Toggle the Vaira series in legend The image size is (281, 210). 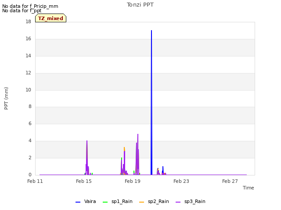[86, 202]
